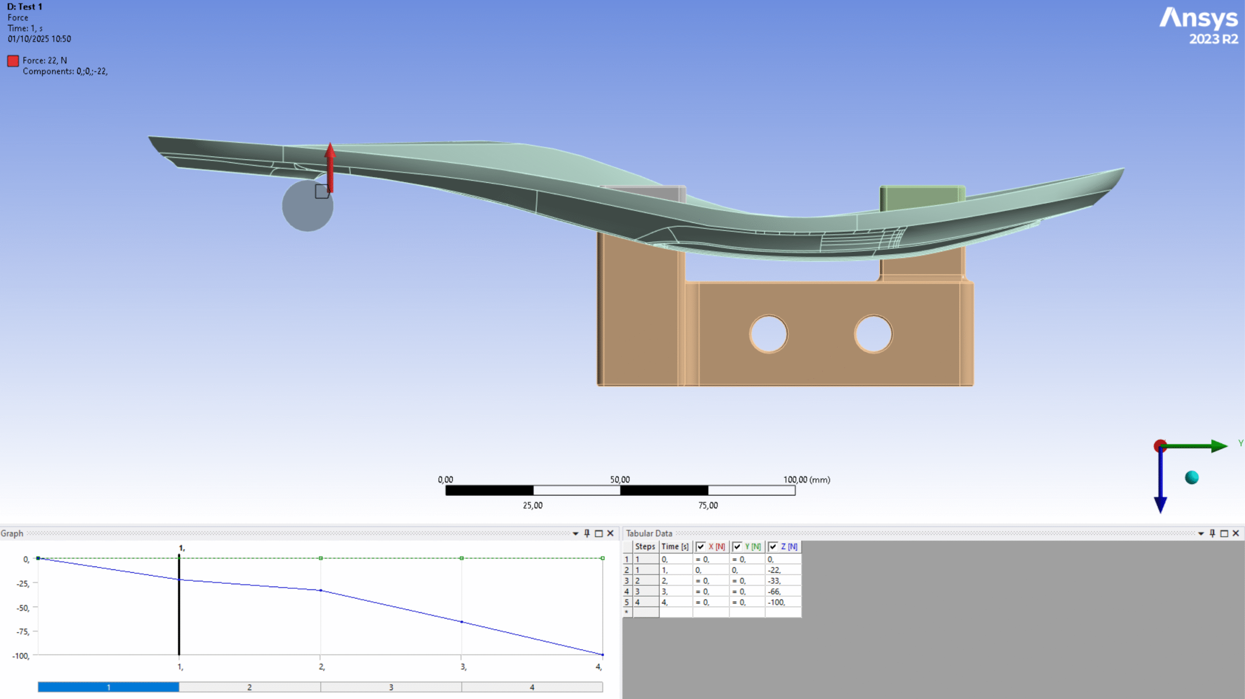Viewport: 1245px width, 699px height.
Task: Click the red Force legend swatch
Action: (x=13, y=60)
